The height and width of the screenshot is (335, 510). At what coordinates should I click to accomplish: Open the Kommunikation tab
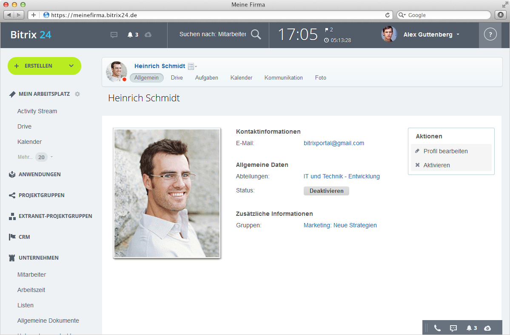(284, 78)
